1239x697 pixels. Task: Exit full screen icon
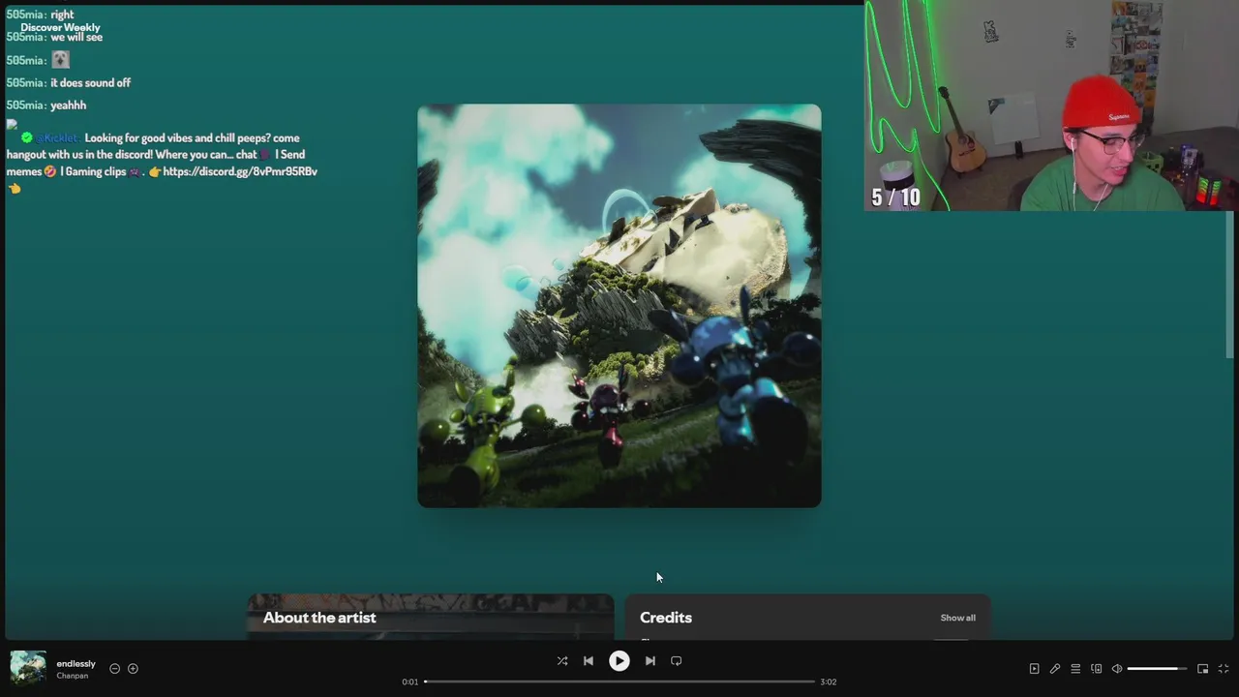pos(1224,669)
